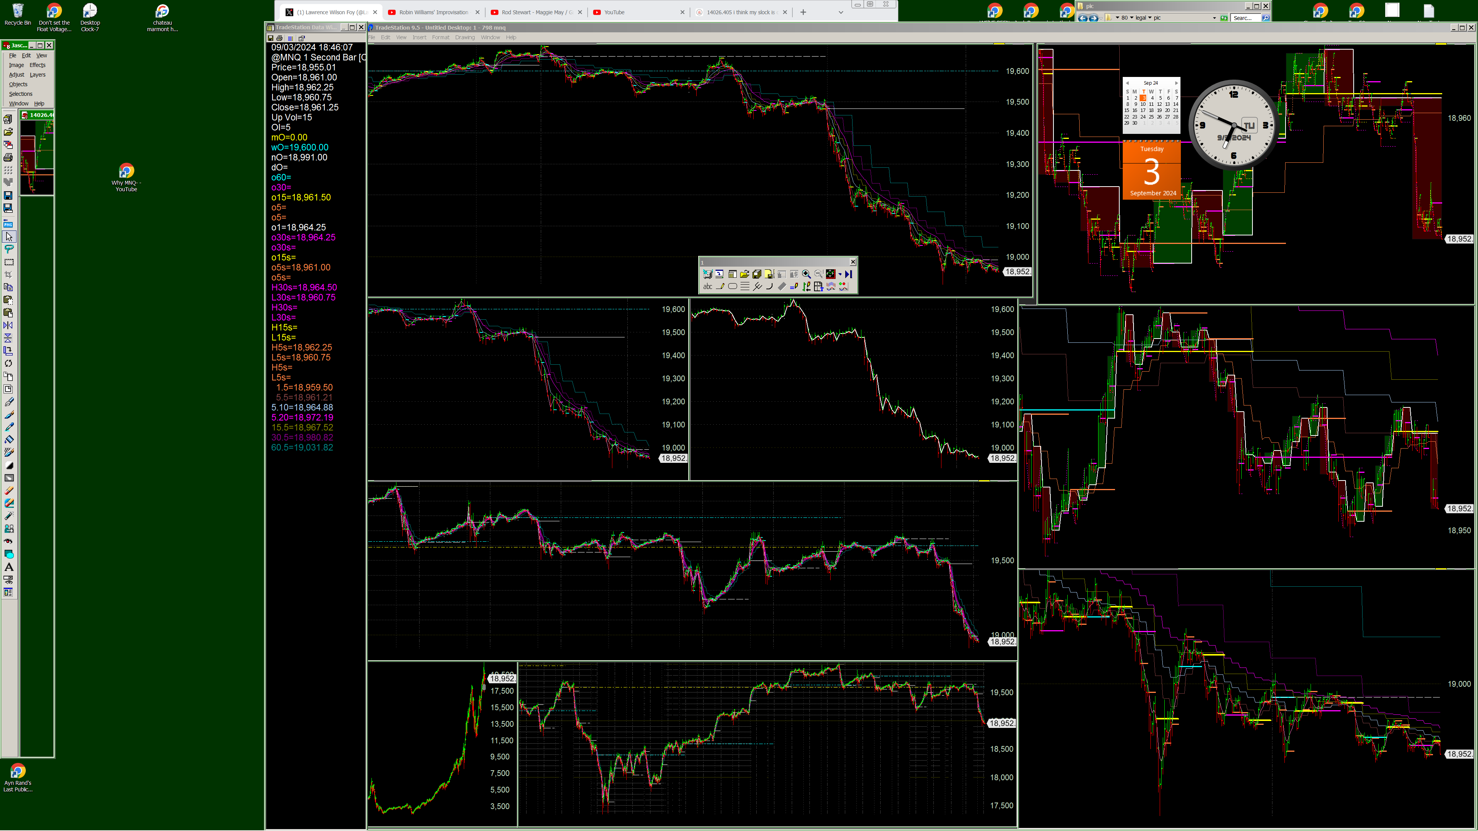Click the open workspace folder icon
This screenshot has height=831, width=1478.
[x=745, y=274]
